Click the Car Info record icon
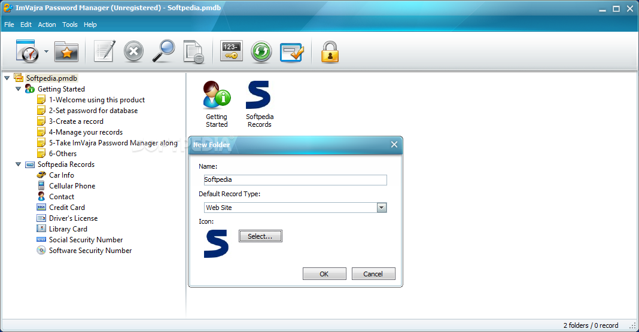 41,175
